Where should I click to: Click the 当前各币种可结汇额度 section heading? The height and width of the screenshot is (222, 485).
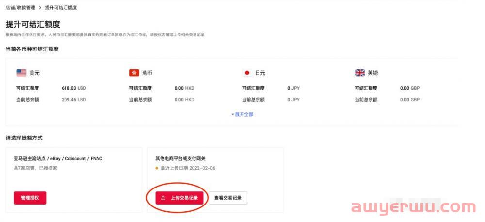pos(32,49)
